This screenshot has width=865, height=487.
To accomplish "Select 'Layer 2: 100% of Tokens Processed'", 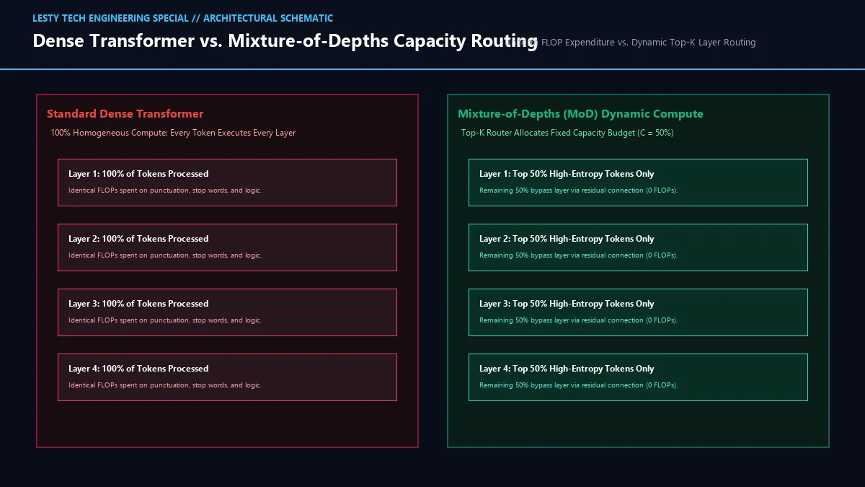I will point(138,239).
